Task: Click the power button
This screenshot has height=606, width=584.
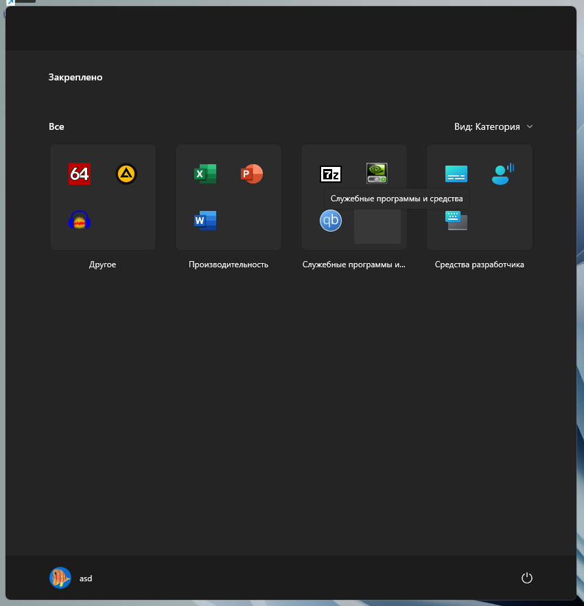Action: (527, 579)
